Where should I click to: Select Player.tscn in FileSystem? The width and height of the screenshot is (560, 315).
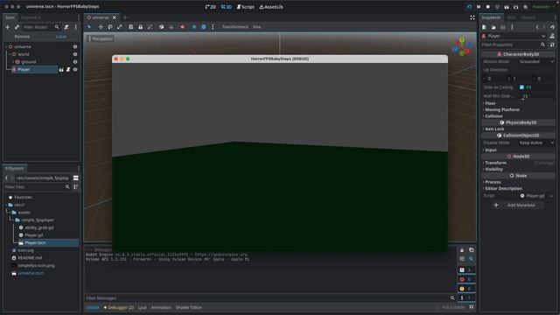point(48,243)
